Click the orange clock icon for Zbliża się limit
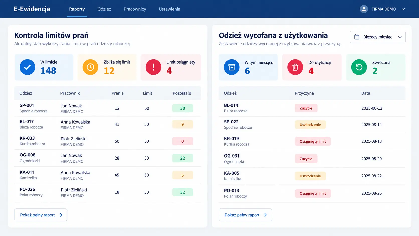 point(90,67)
